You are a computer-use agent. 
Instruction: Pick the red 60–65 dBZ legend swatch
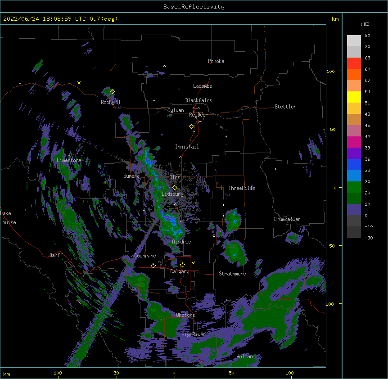click(x=354, y=63)
